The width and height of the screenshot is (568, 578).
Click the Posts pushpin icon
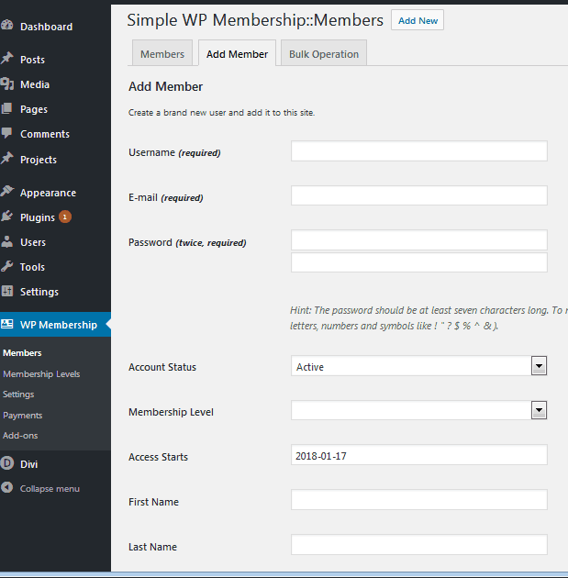coord(7,58)
